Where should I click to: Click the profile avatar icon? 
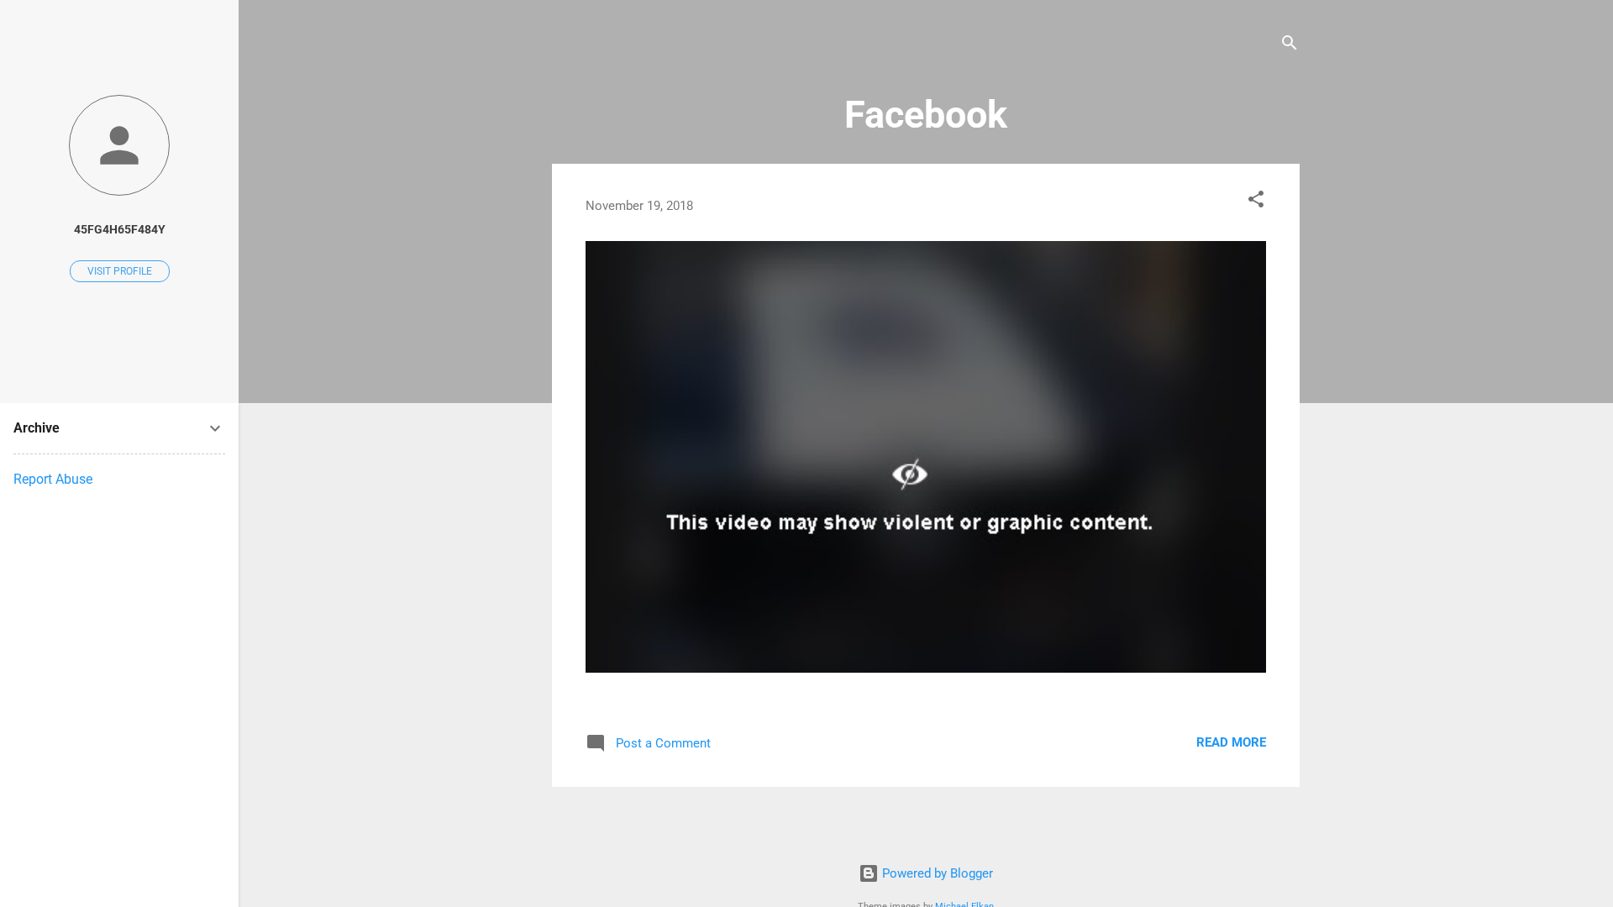point(119,145)
